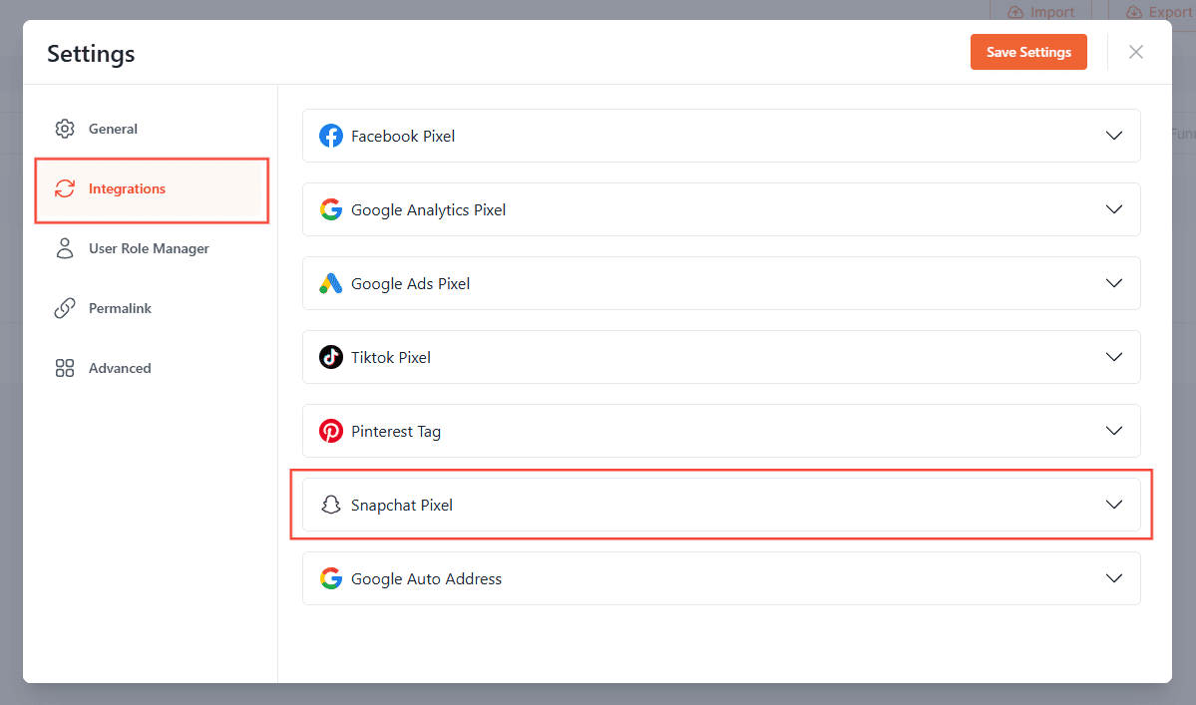
Task: Click the Google Auto Address logo icon
Action: pyautogui.click(x=331, y=578)
